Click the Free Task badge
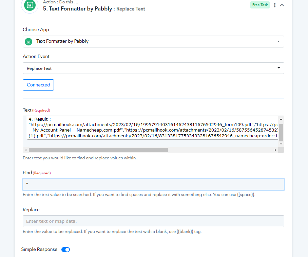This screenshot has width=308, height=257. click(260, 5)
